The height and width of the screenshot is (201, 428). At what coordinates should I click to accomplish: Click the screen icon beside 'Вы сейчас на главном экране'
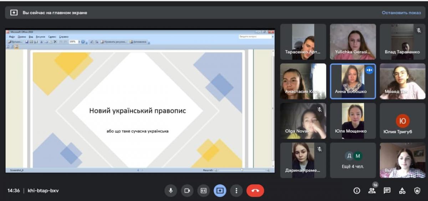point(14,12)
